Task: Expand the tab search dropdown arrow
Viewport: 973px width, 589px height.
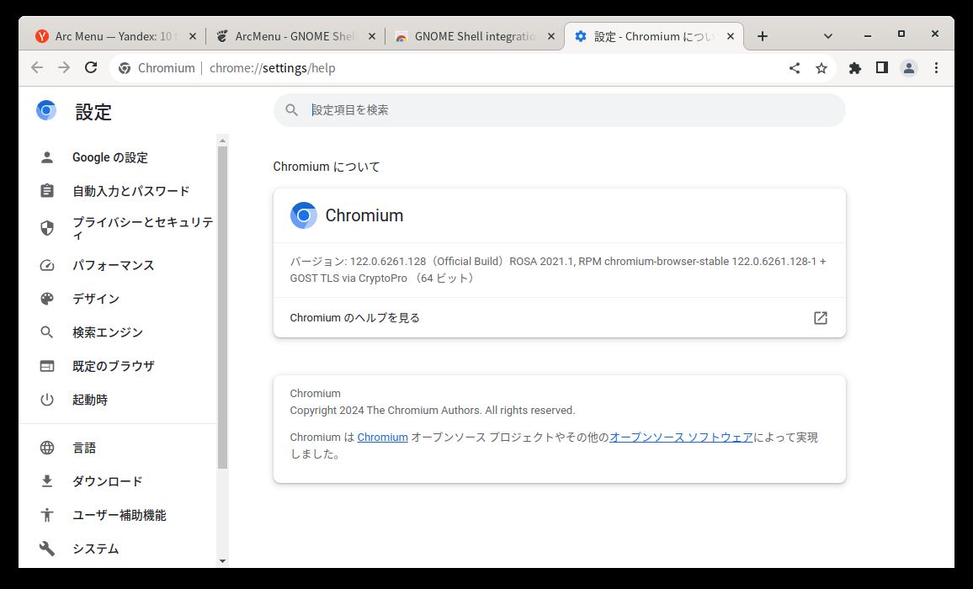Action: [827, 36]
